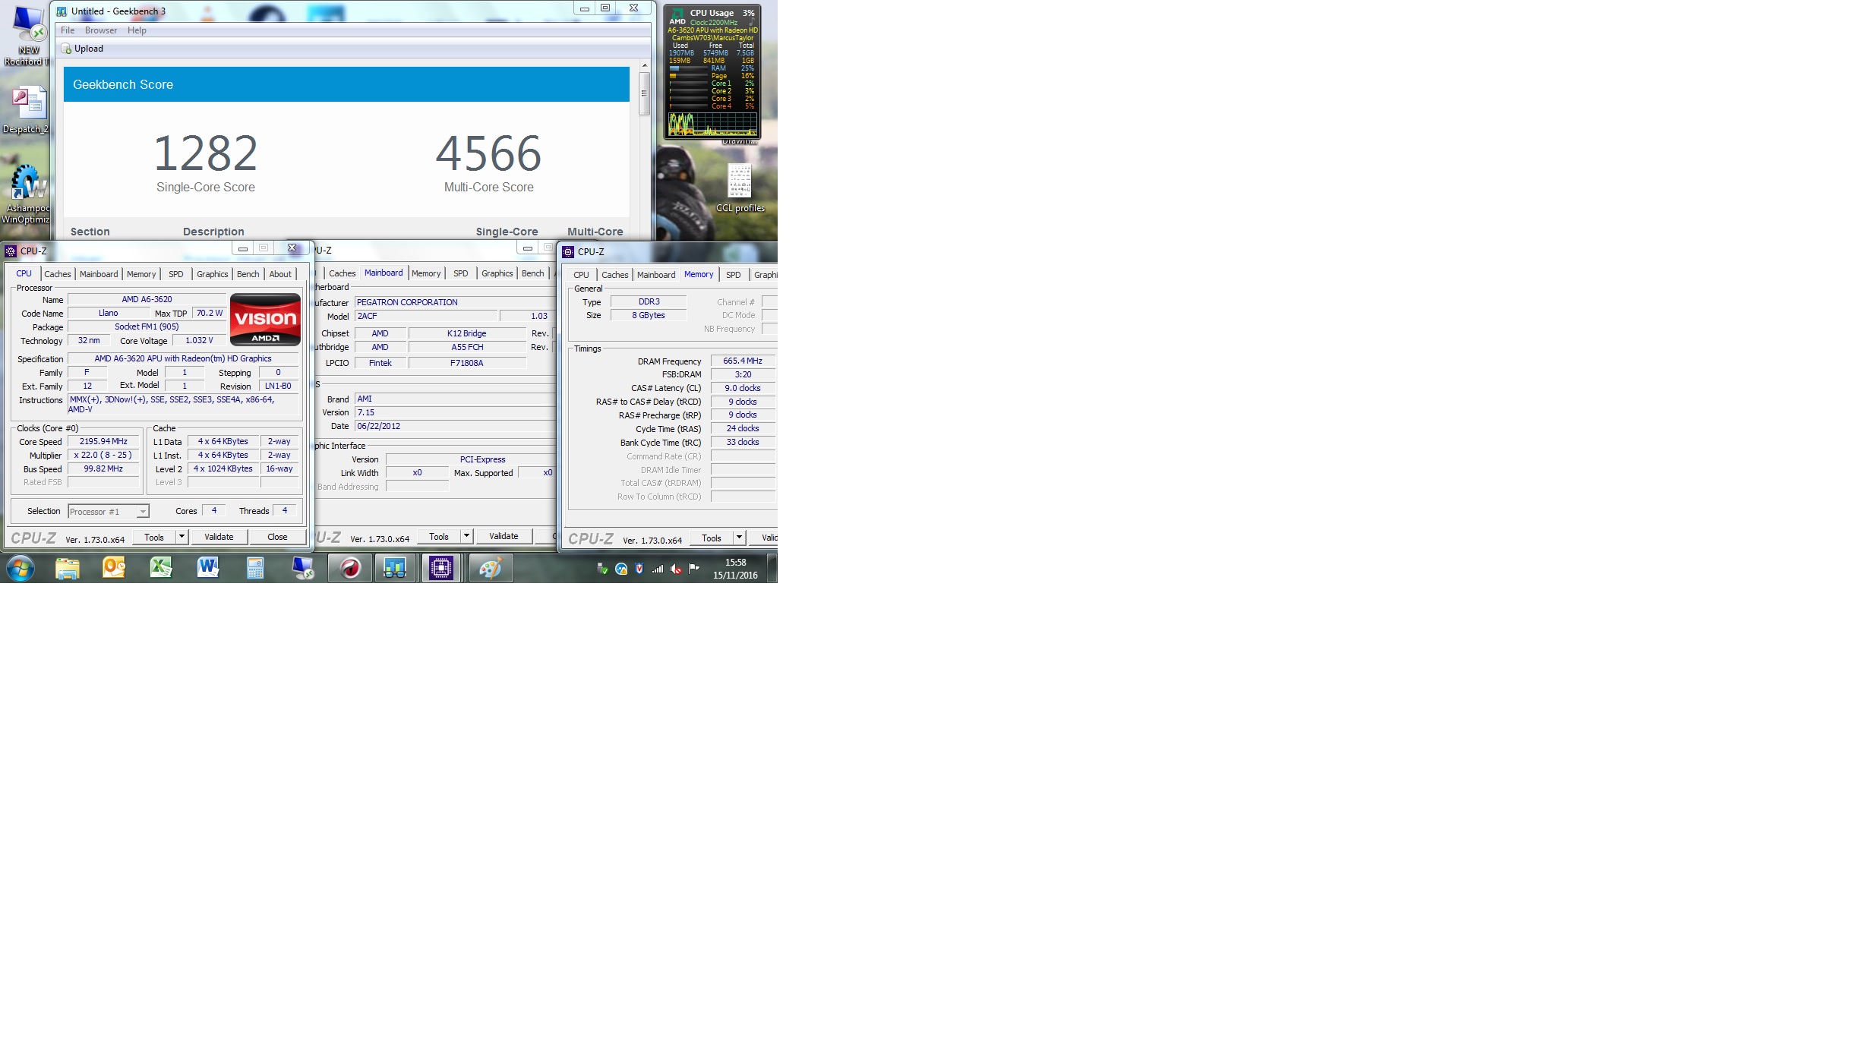Click the Geekbench title bar app icon

click(62, 11)
